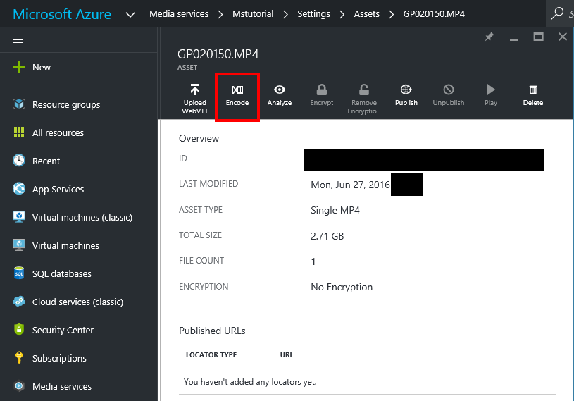The image size is (574, 401).
Task: Click Settings breadcrumb
Action: click(313, 14)
